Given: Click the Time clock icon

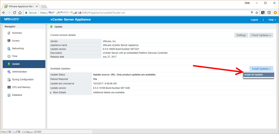Looking at the screenshot, I should [9, 56].
